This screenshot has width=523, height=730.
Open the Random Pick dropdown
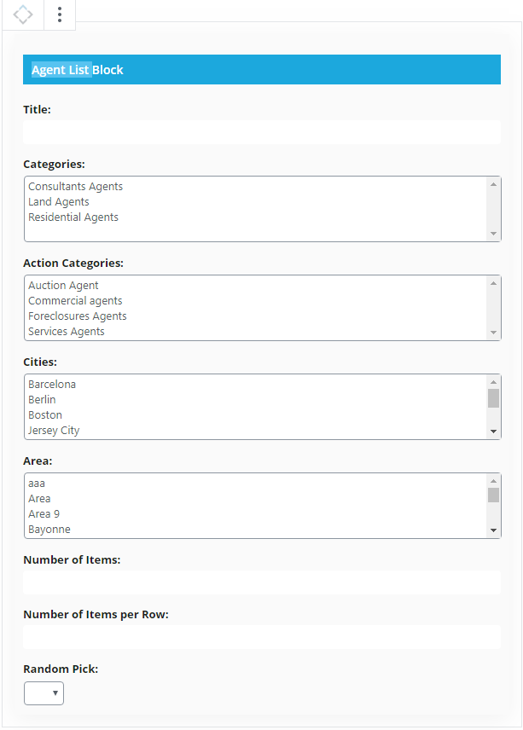[x=44, y=693]
